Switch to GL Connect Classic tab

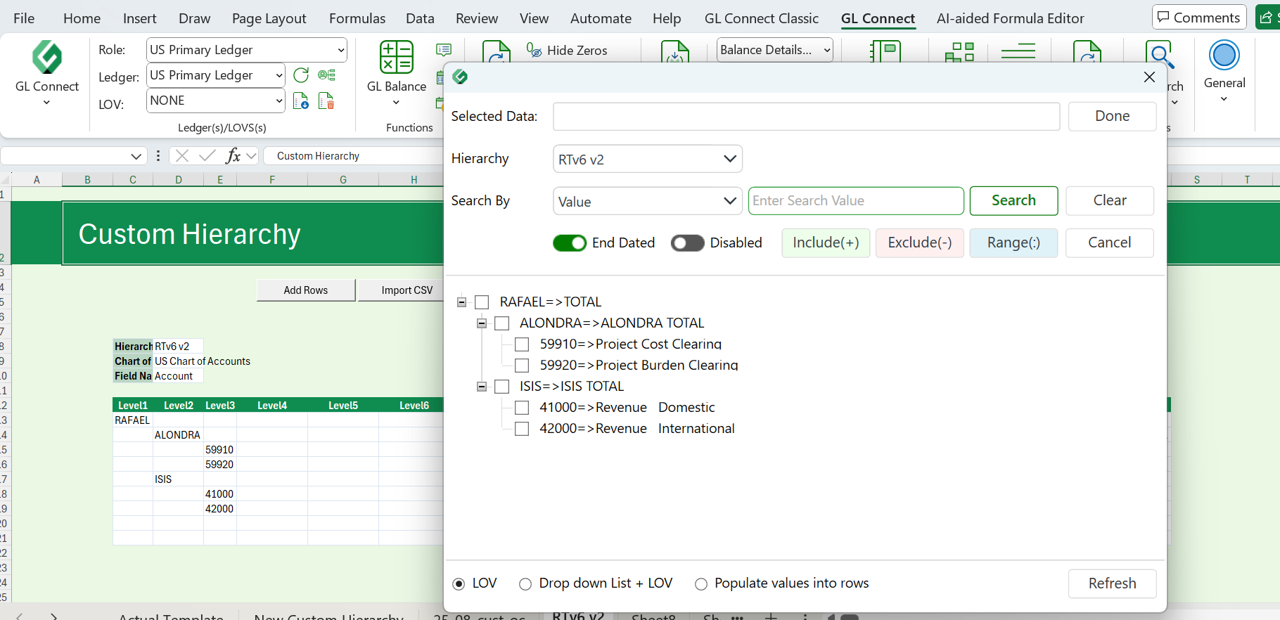tap(761, 18)
